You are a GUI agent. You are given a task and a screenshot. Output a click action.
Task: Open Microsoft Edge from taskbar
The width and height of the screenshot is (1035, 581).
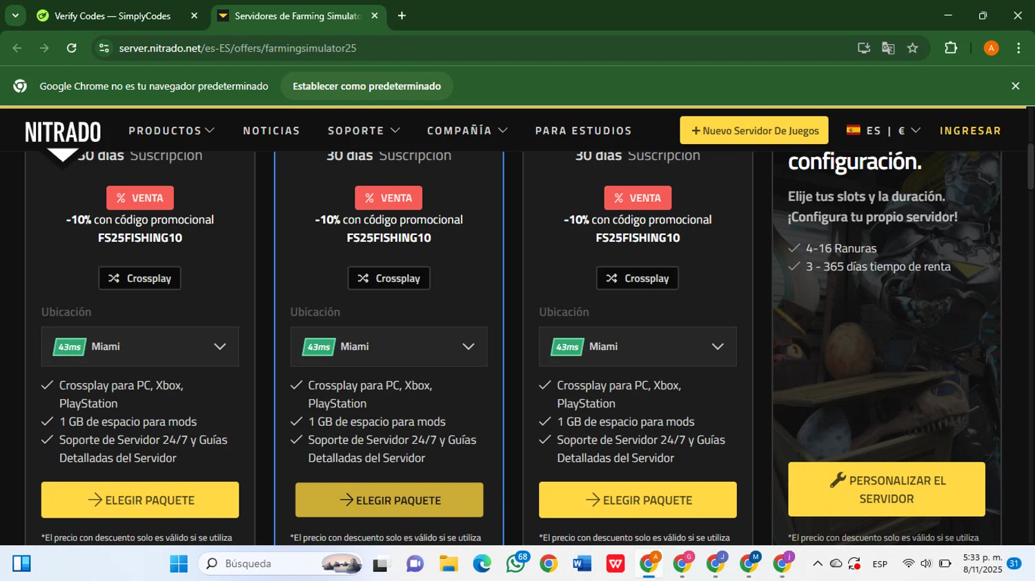tap(482, 564)
